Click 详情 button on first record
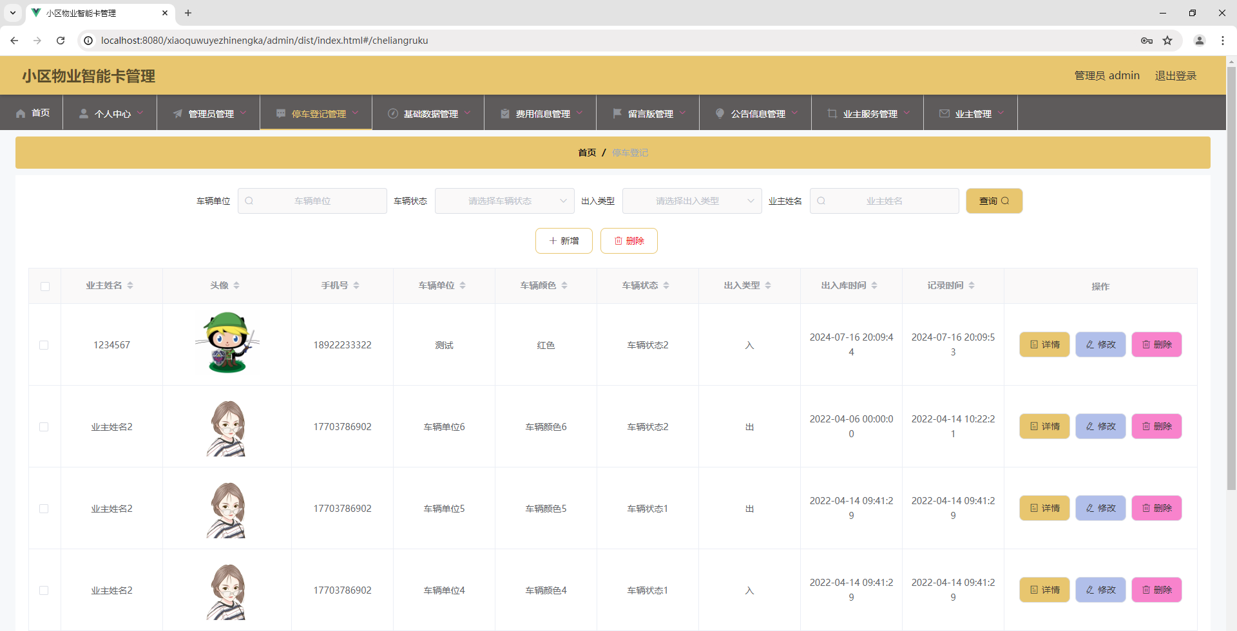The height and width of the screenshot is (631, 1237). coord(1044,344)
